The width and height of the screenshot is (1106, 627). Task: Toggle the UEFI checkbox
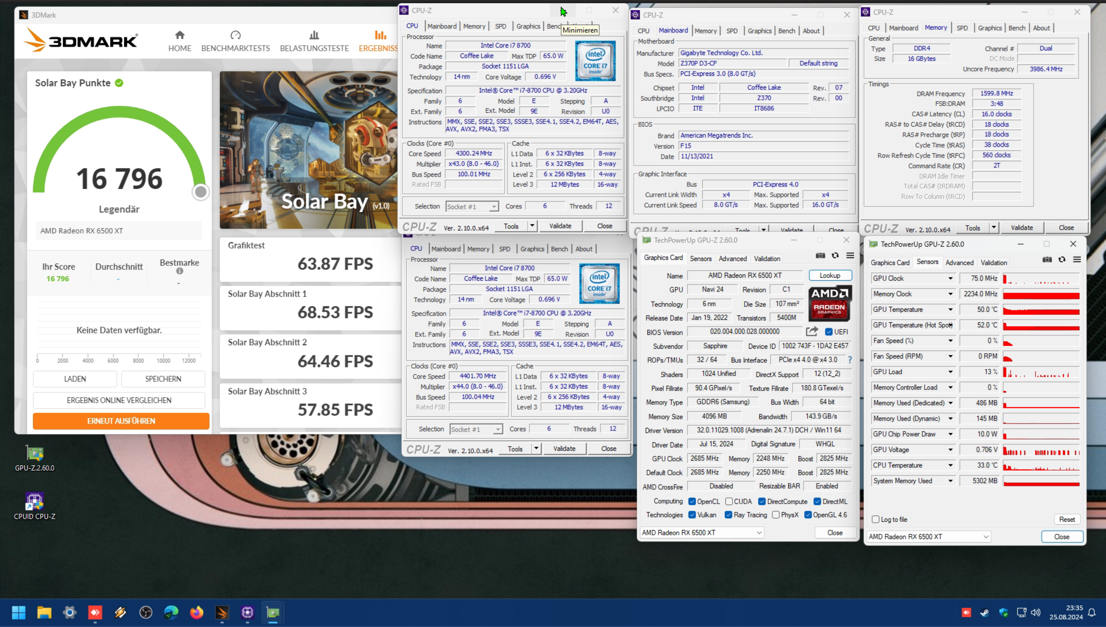tap(829, 332)
